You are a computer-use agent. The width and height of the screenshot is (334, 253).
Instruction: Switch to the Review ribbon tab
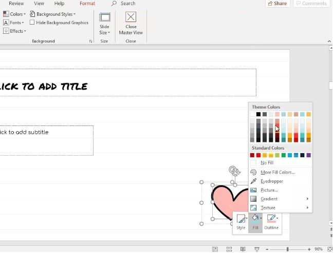[16, 4]
